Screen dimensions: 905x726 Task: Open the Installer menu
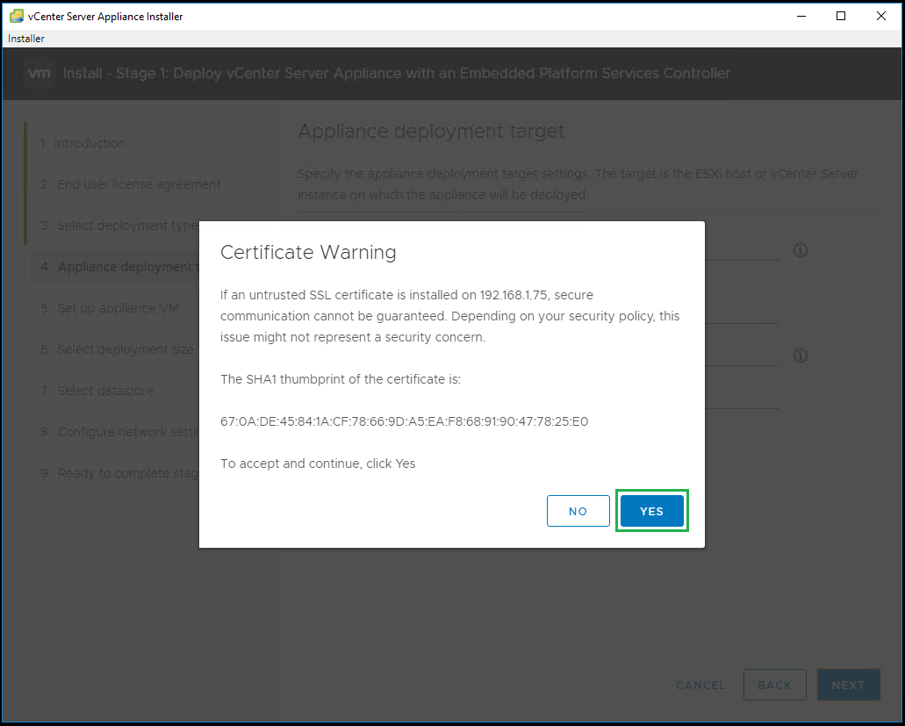coord(26,39)
